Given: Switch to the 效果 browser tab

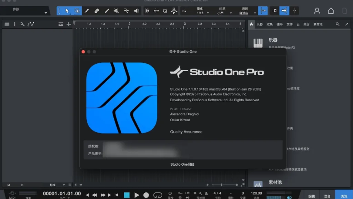Looking at the screenshot, I should (x=270, y=24).
